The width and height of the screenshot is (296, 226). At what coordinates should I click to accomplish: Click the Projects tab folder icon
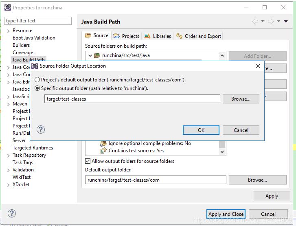pyautogui.click(x=116, y=36)
